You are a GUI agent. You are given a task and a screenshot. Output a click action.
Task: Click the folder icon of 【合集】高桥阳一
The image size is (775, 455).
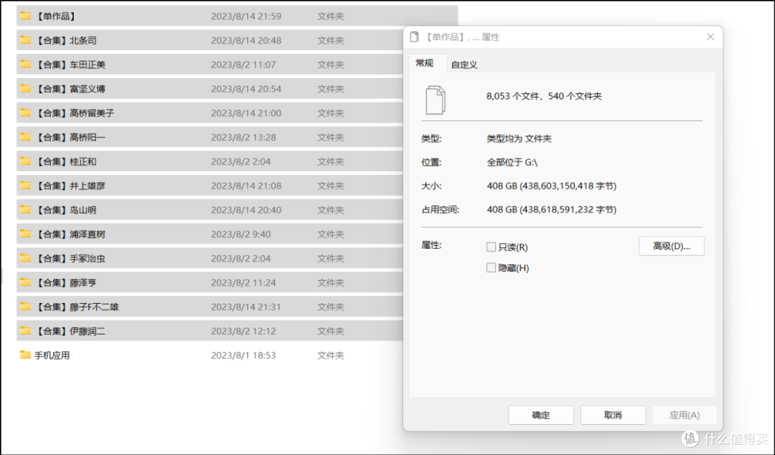25,137
